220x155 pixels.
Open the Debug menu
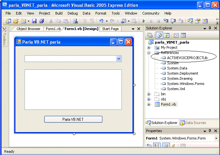tap(73, 13)
